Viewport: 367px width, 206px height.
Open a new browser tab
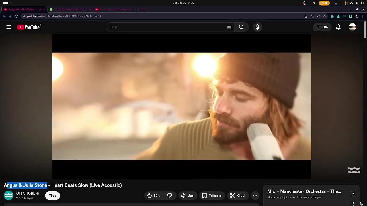(x=143, y=9)
